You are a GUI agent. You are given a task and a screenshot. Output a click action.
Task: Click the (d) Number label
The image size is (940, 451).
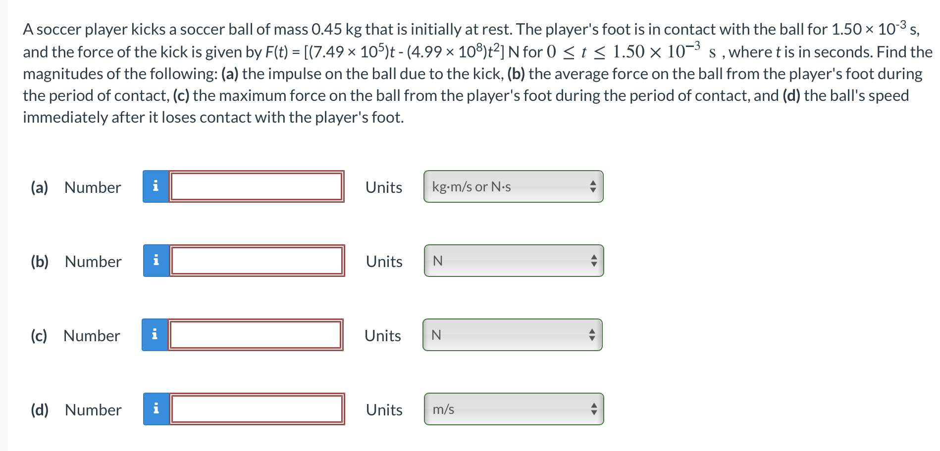pos(74,410)
